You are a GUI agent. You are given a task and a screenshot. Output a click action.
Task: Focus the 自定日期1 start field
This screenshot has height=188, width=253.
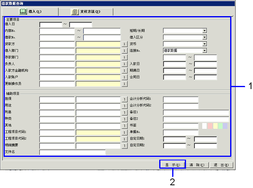point(175,139)
